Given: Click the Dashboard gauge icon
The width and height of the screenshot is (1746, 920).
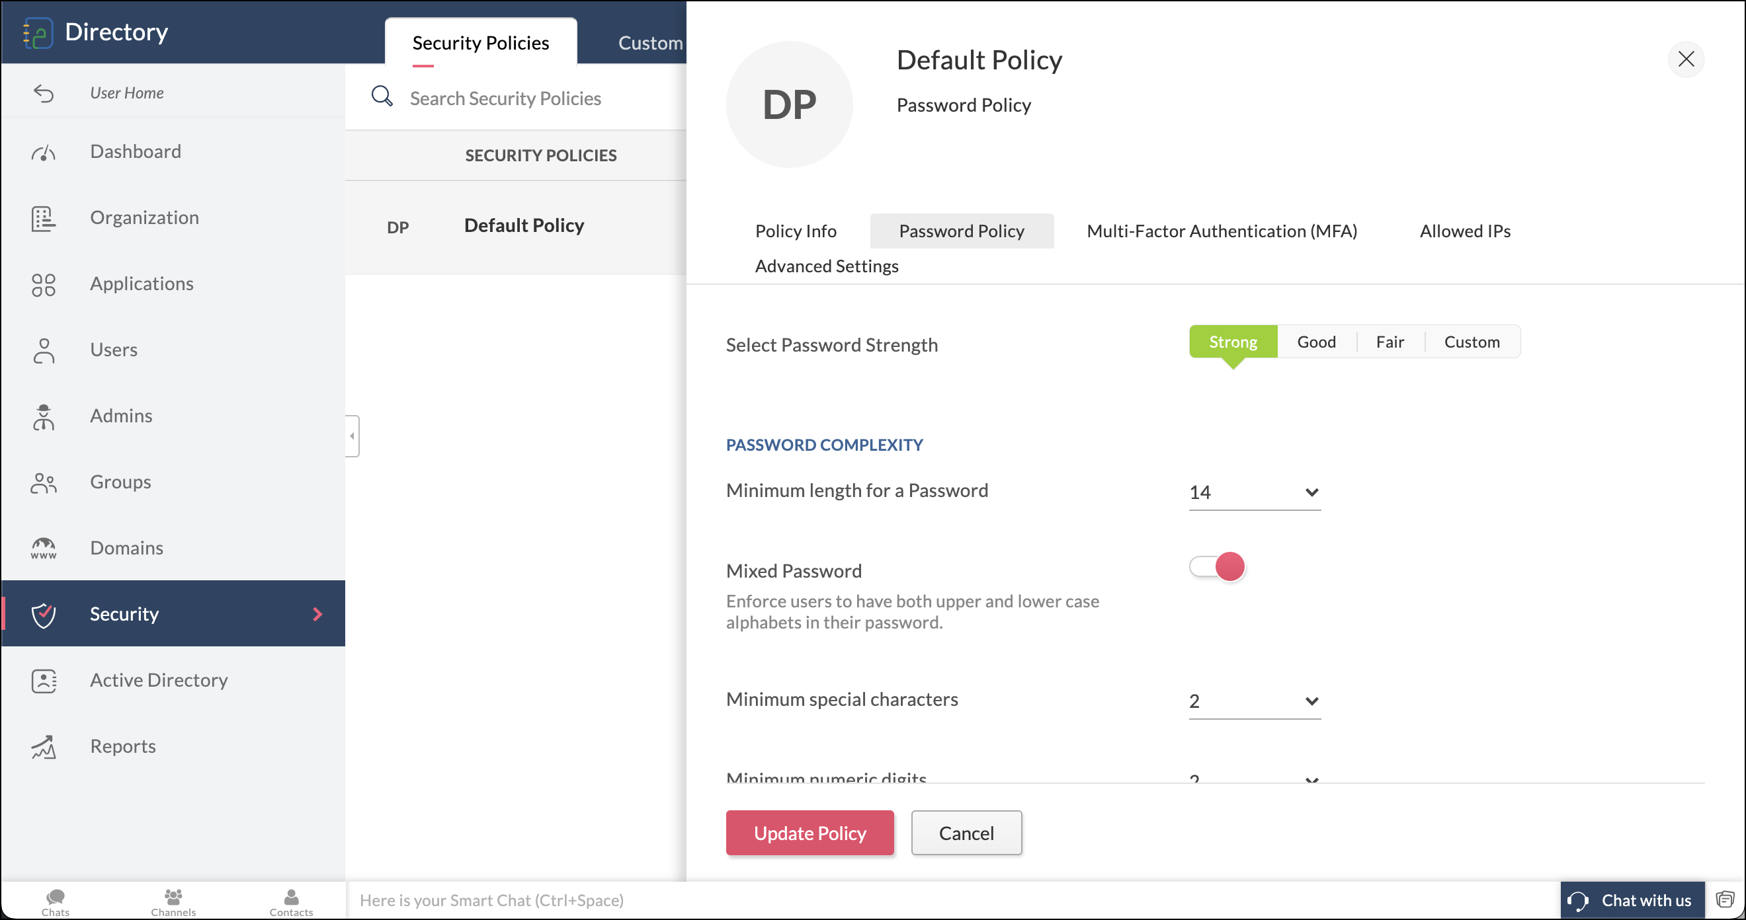Looking at the screenshot, I should tap(44, 153).
